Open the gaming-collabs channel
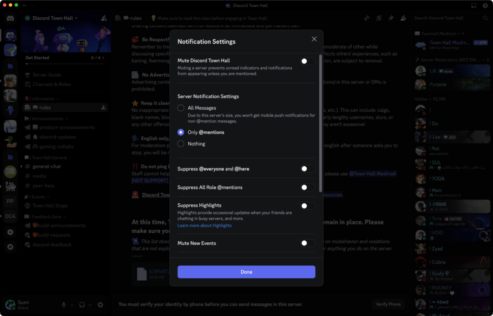Screen dimensions: 493x316 [65, 146]
